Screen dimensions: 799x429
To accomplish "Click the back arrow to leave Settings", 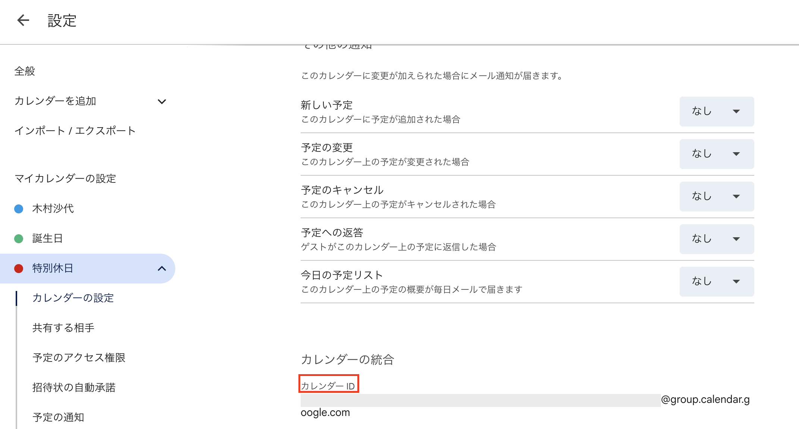I will pos(23,21).
